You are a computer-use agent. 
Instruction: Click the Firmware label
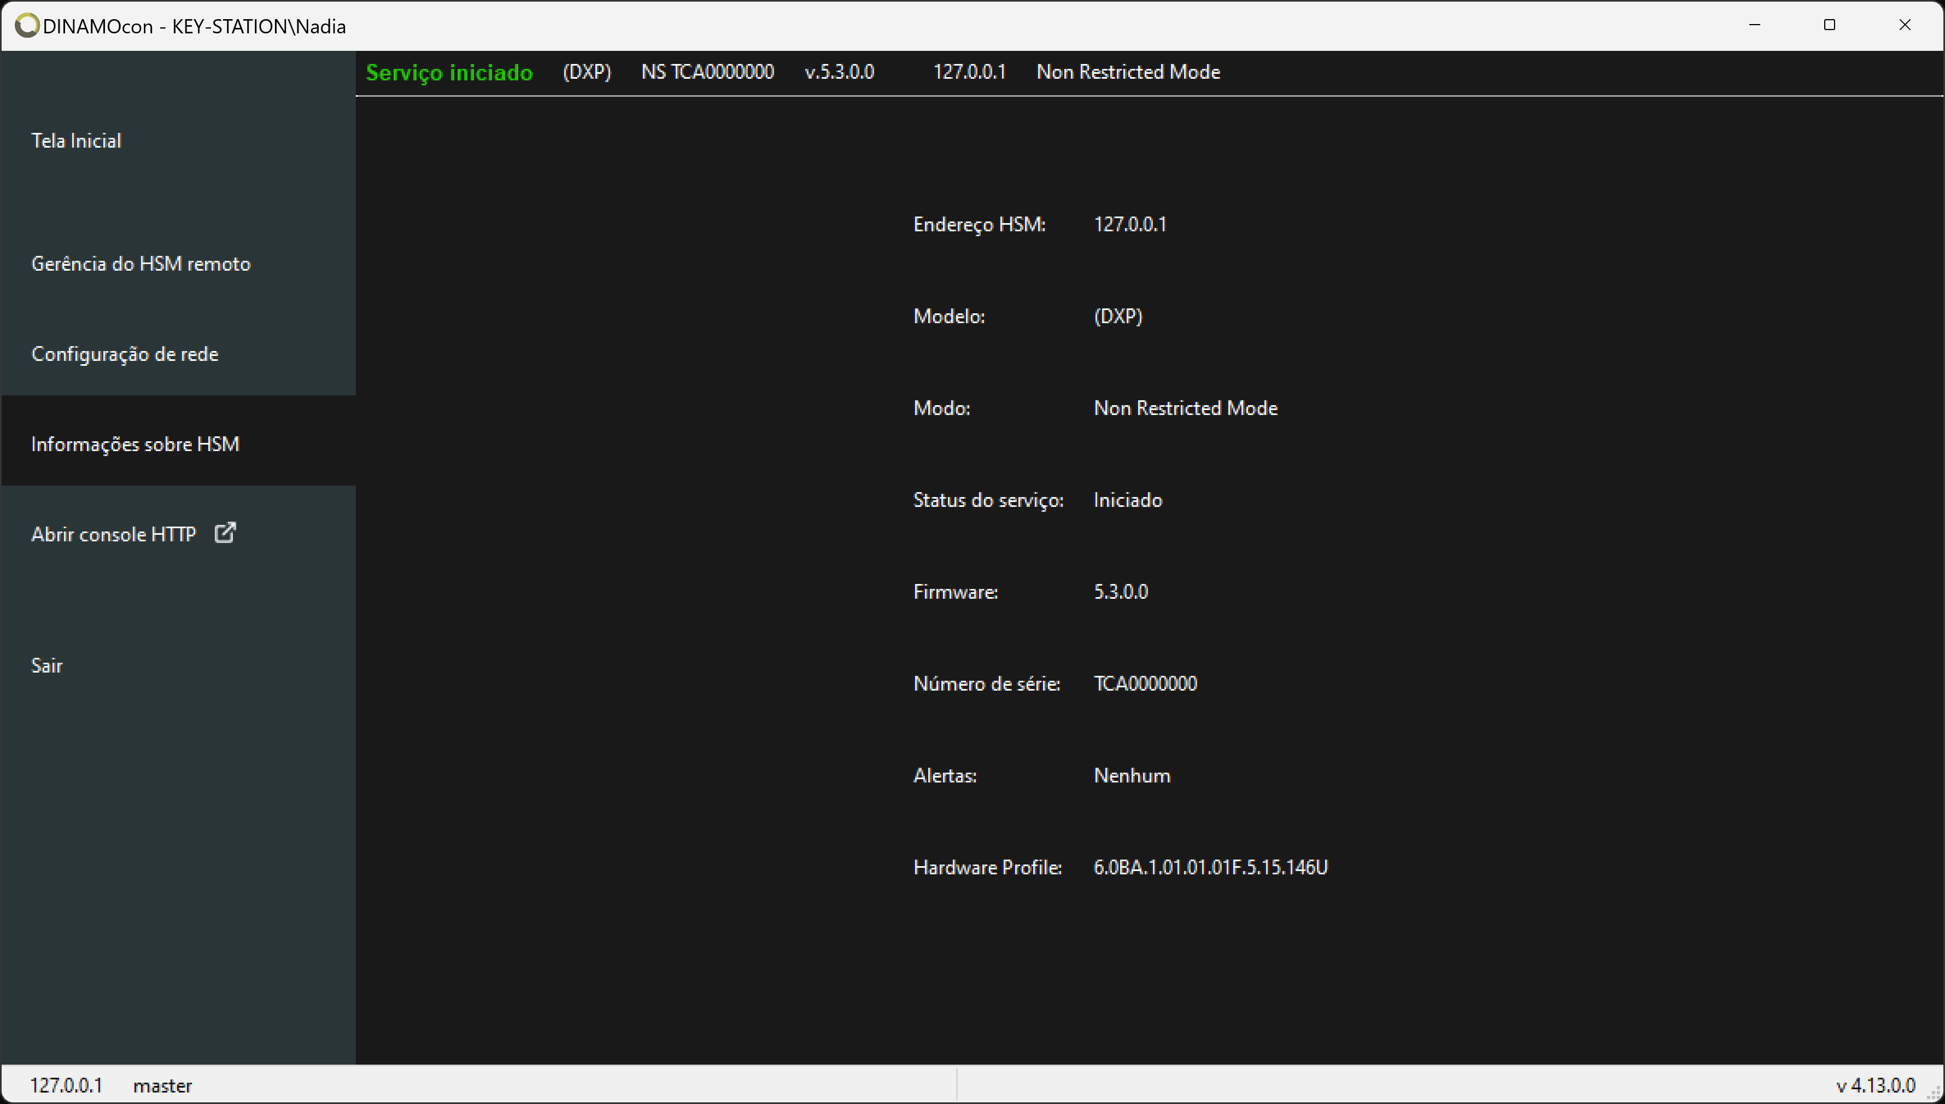click(955, 592)
